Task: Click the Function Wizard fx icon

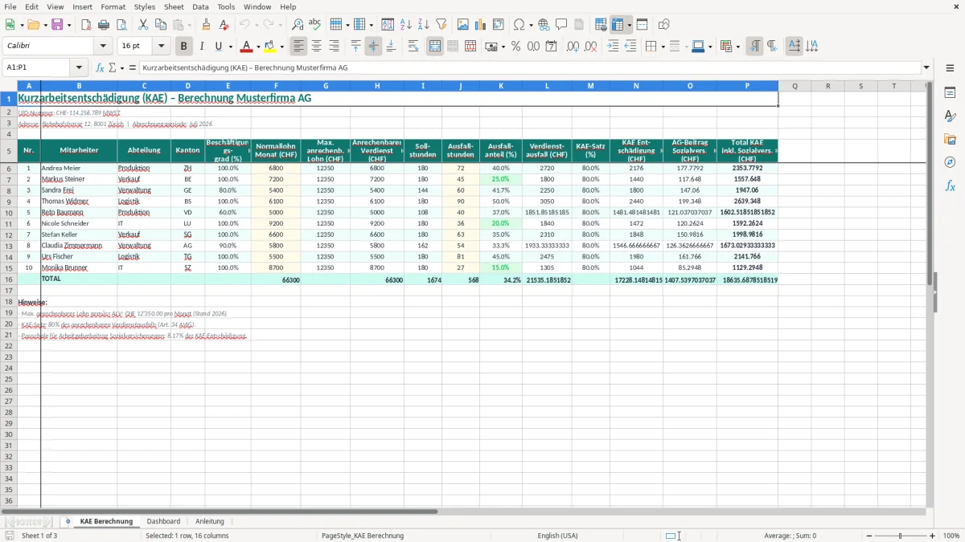Action: click(x=100, y=68)
